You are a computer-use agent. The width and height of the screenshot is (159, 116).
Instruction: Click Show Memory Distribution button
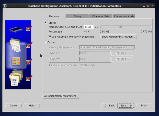(x=119, y=37)
